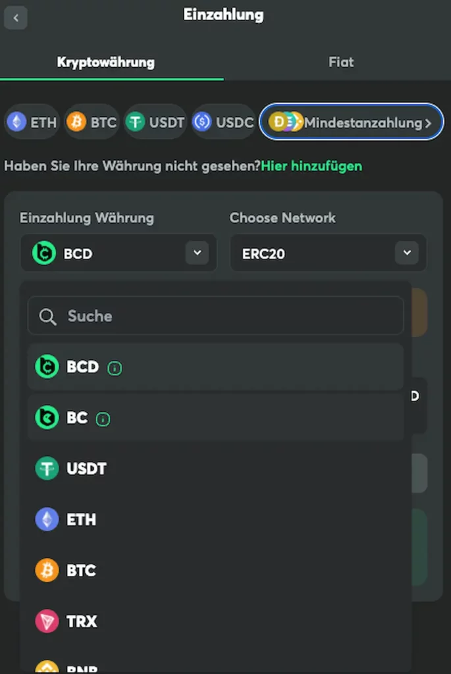
Task: Click the Hier hinzufügen link
Action: [311, 166]
